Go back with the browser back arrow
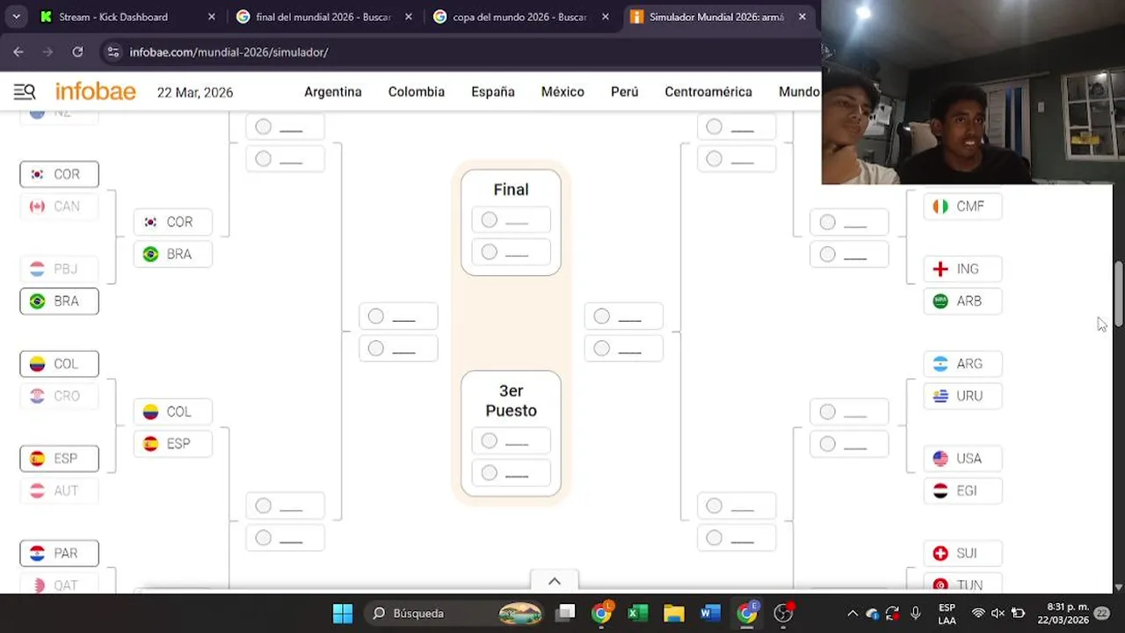The image size is (1125, 633). pos(18,52)
